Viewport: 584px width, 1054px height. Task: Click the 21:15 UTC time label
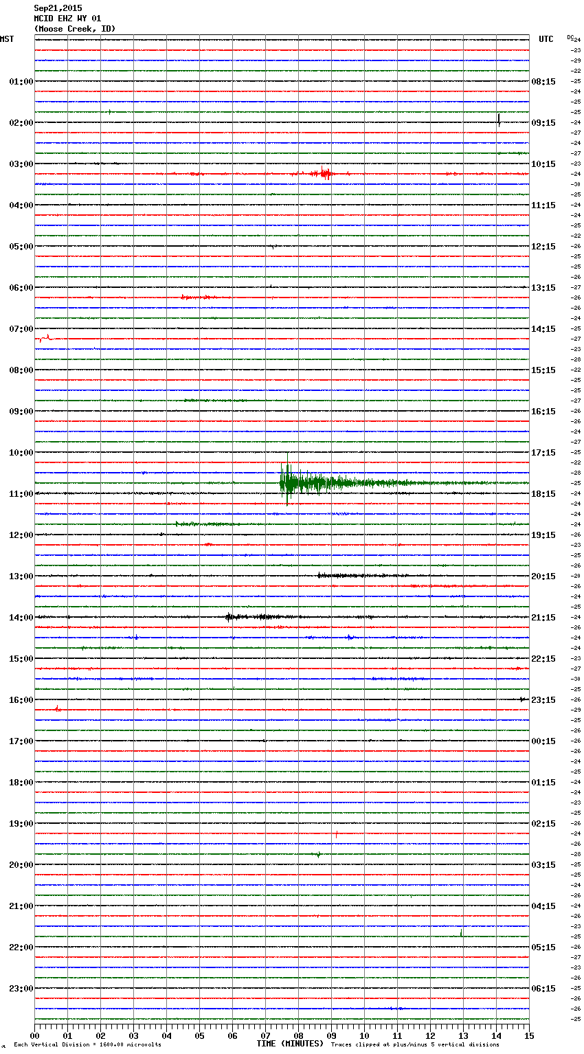tap(543, 618)
